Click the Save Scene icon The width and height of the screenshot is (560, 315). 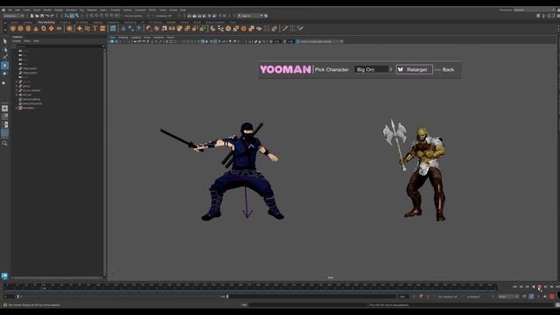tap(42, 16)
